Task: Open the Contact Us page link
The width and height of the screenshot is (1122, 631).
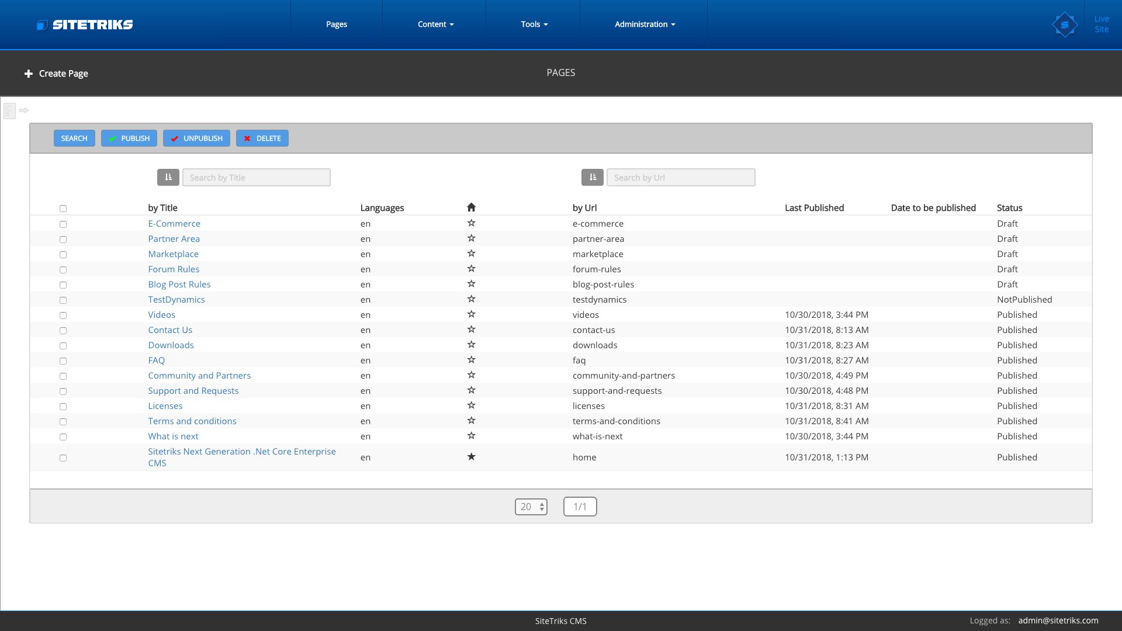Action: (169, 330)
